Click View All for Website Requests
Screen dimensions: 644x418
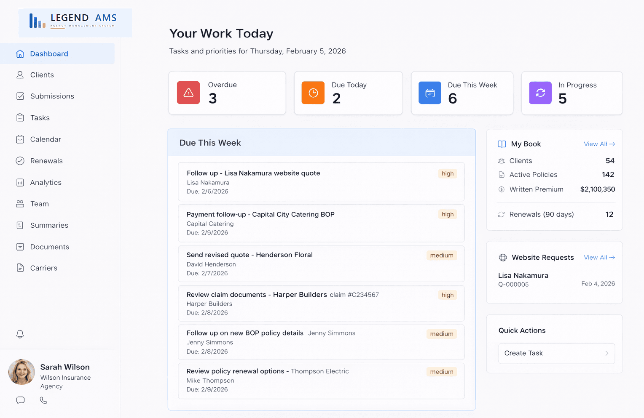(x=599, y=258)
